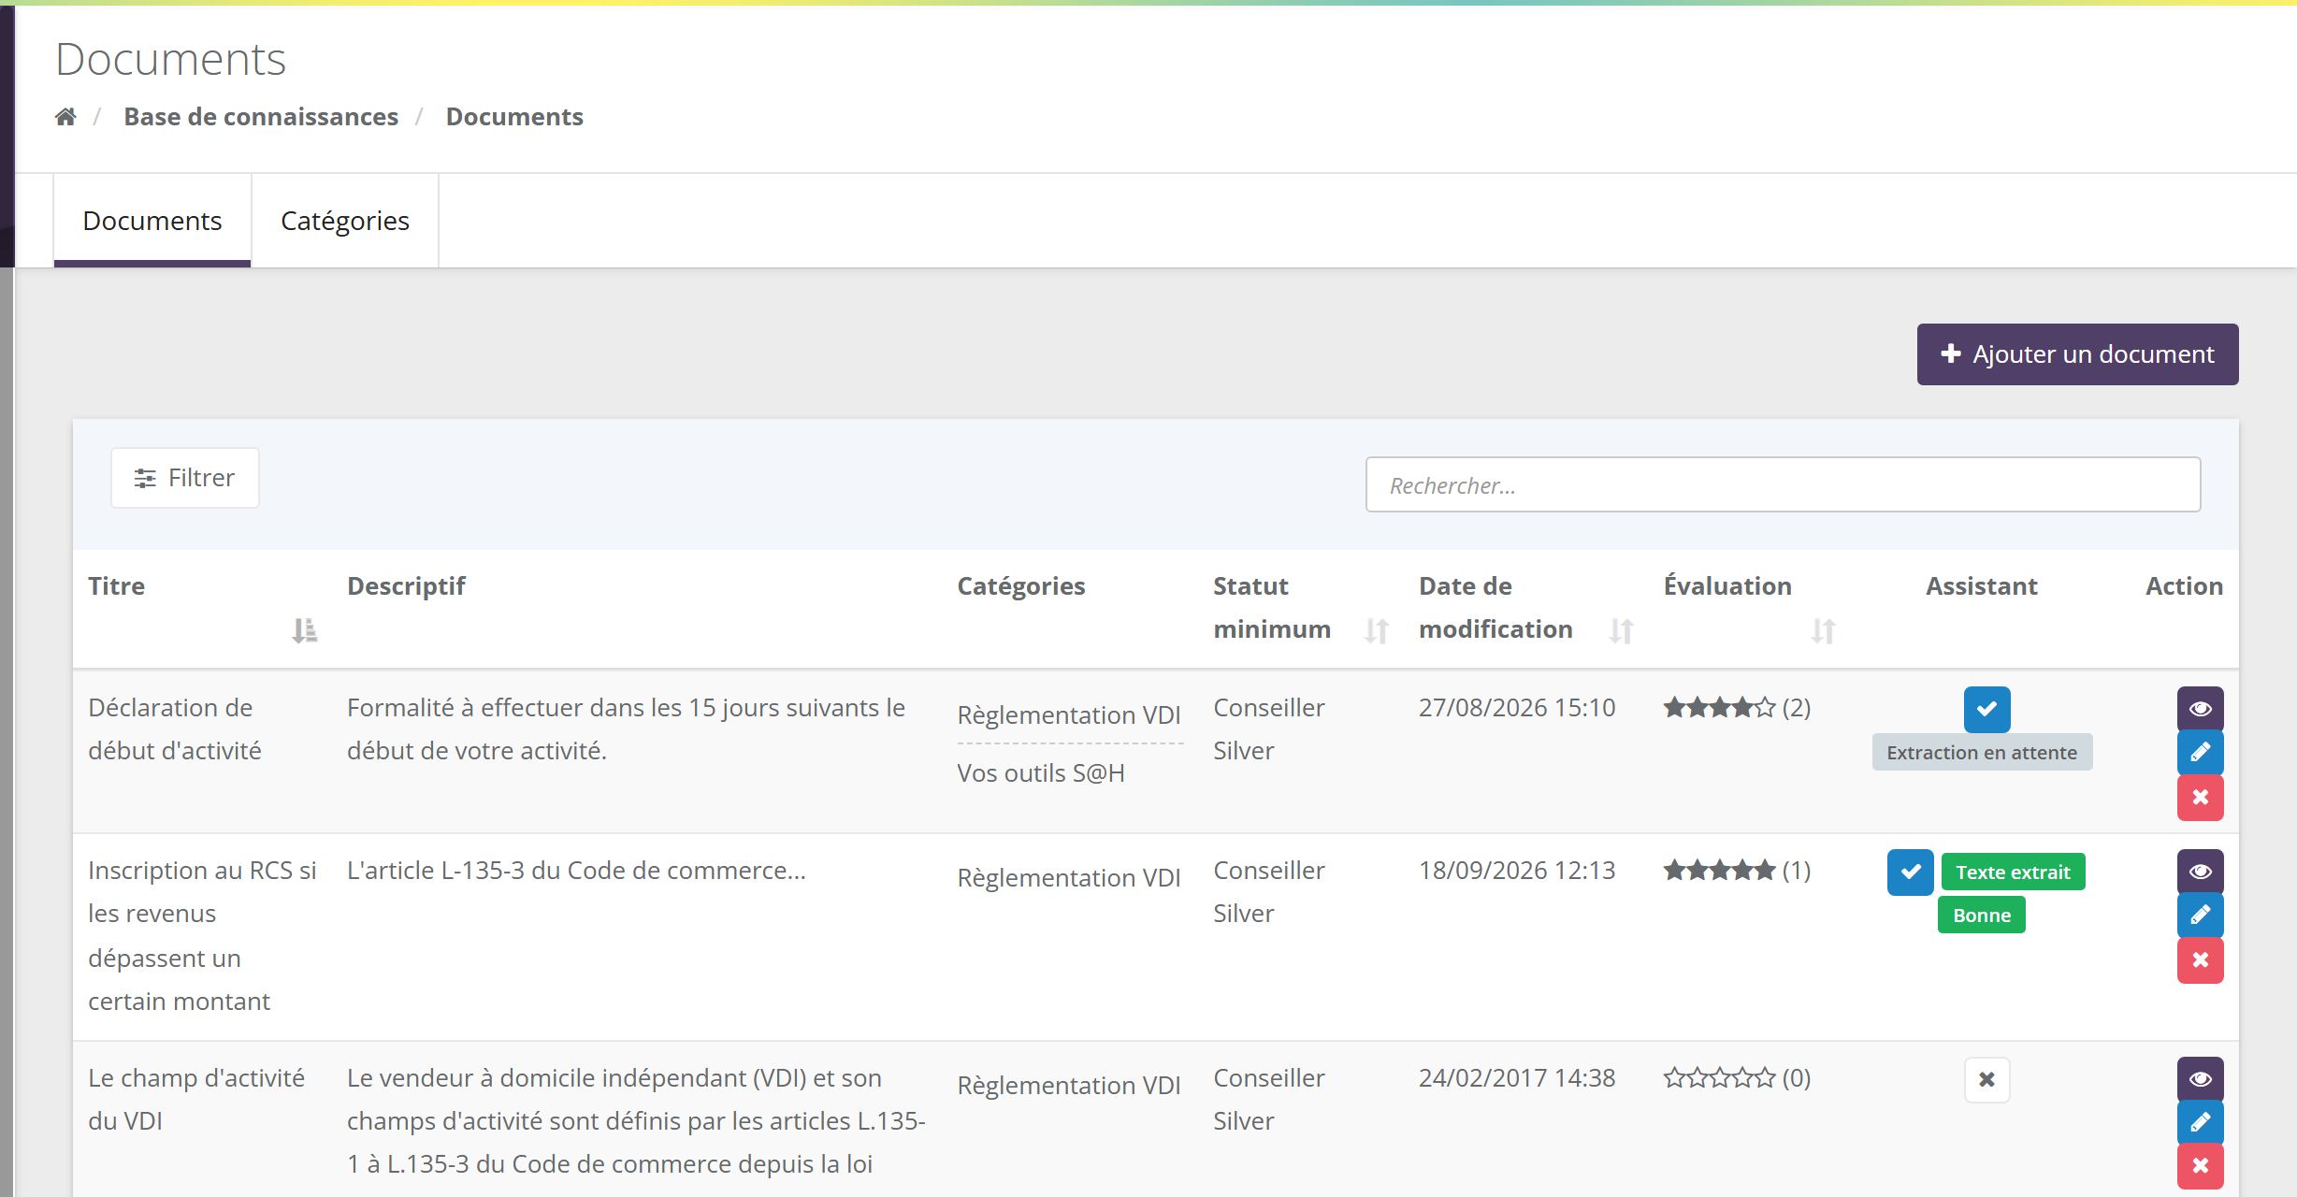The image size is (2297, 1197).
Task: Sort table by Évaluation column
Action: (1823, 631)
